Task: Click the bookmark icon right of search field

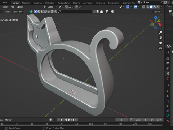Action: pos(98,12)
